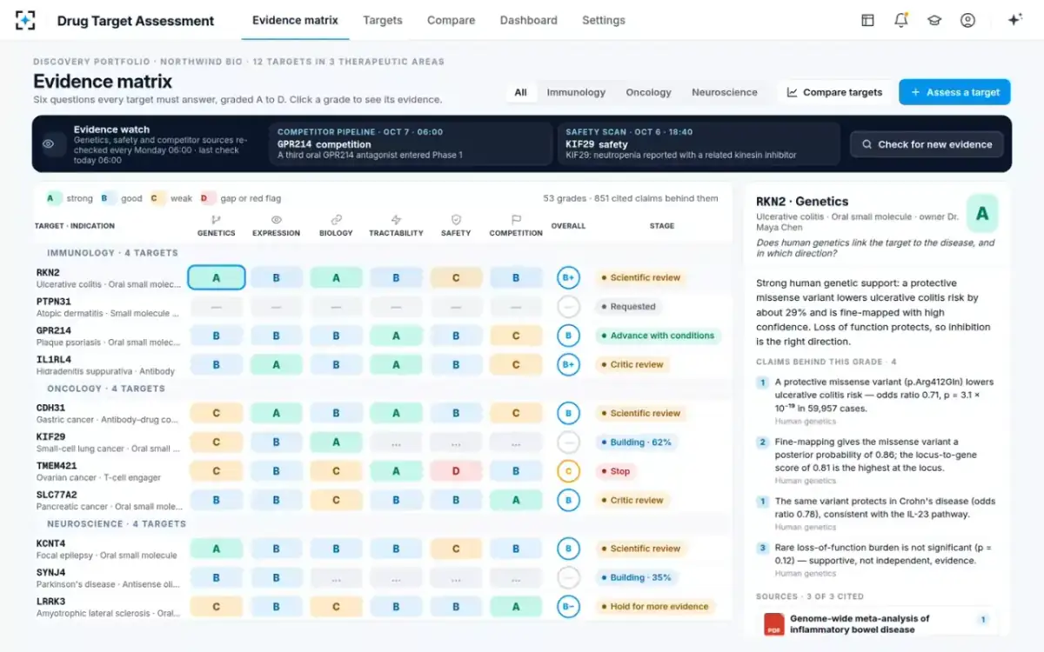Open LRRK3 overall grade B− circle
Viewport: 1044px width, 652px height.
point(568,607)
